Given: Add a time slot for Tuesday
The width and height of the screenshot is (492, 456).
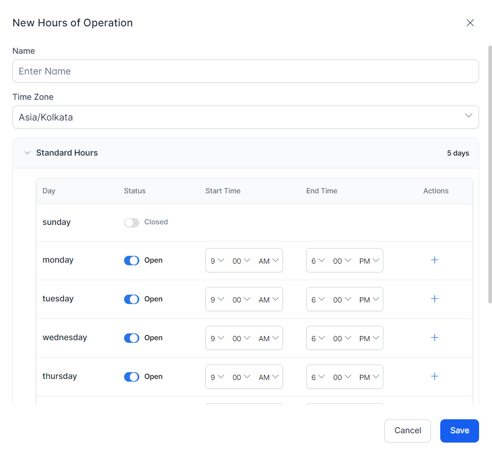Looking at the screenshot, I should pos(435,299).
